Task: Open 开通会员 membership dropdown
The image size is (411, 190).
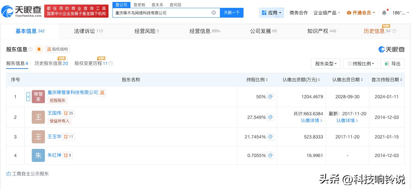Action: tap(362, 13)
